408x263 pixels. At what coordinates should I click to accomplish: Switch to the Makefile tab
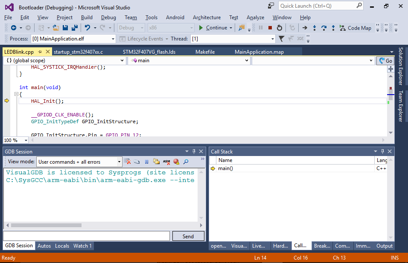pyautogui.click(x=205, y=52)
